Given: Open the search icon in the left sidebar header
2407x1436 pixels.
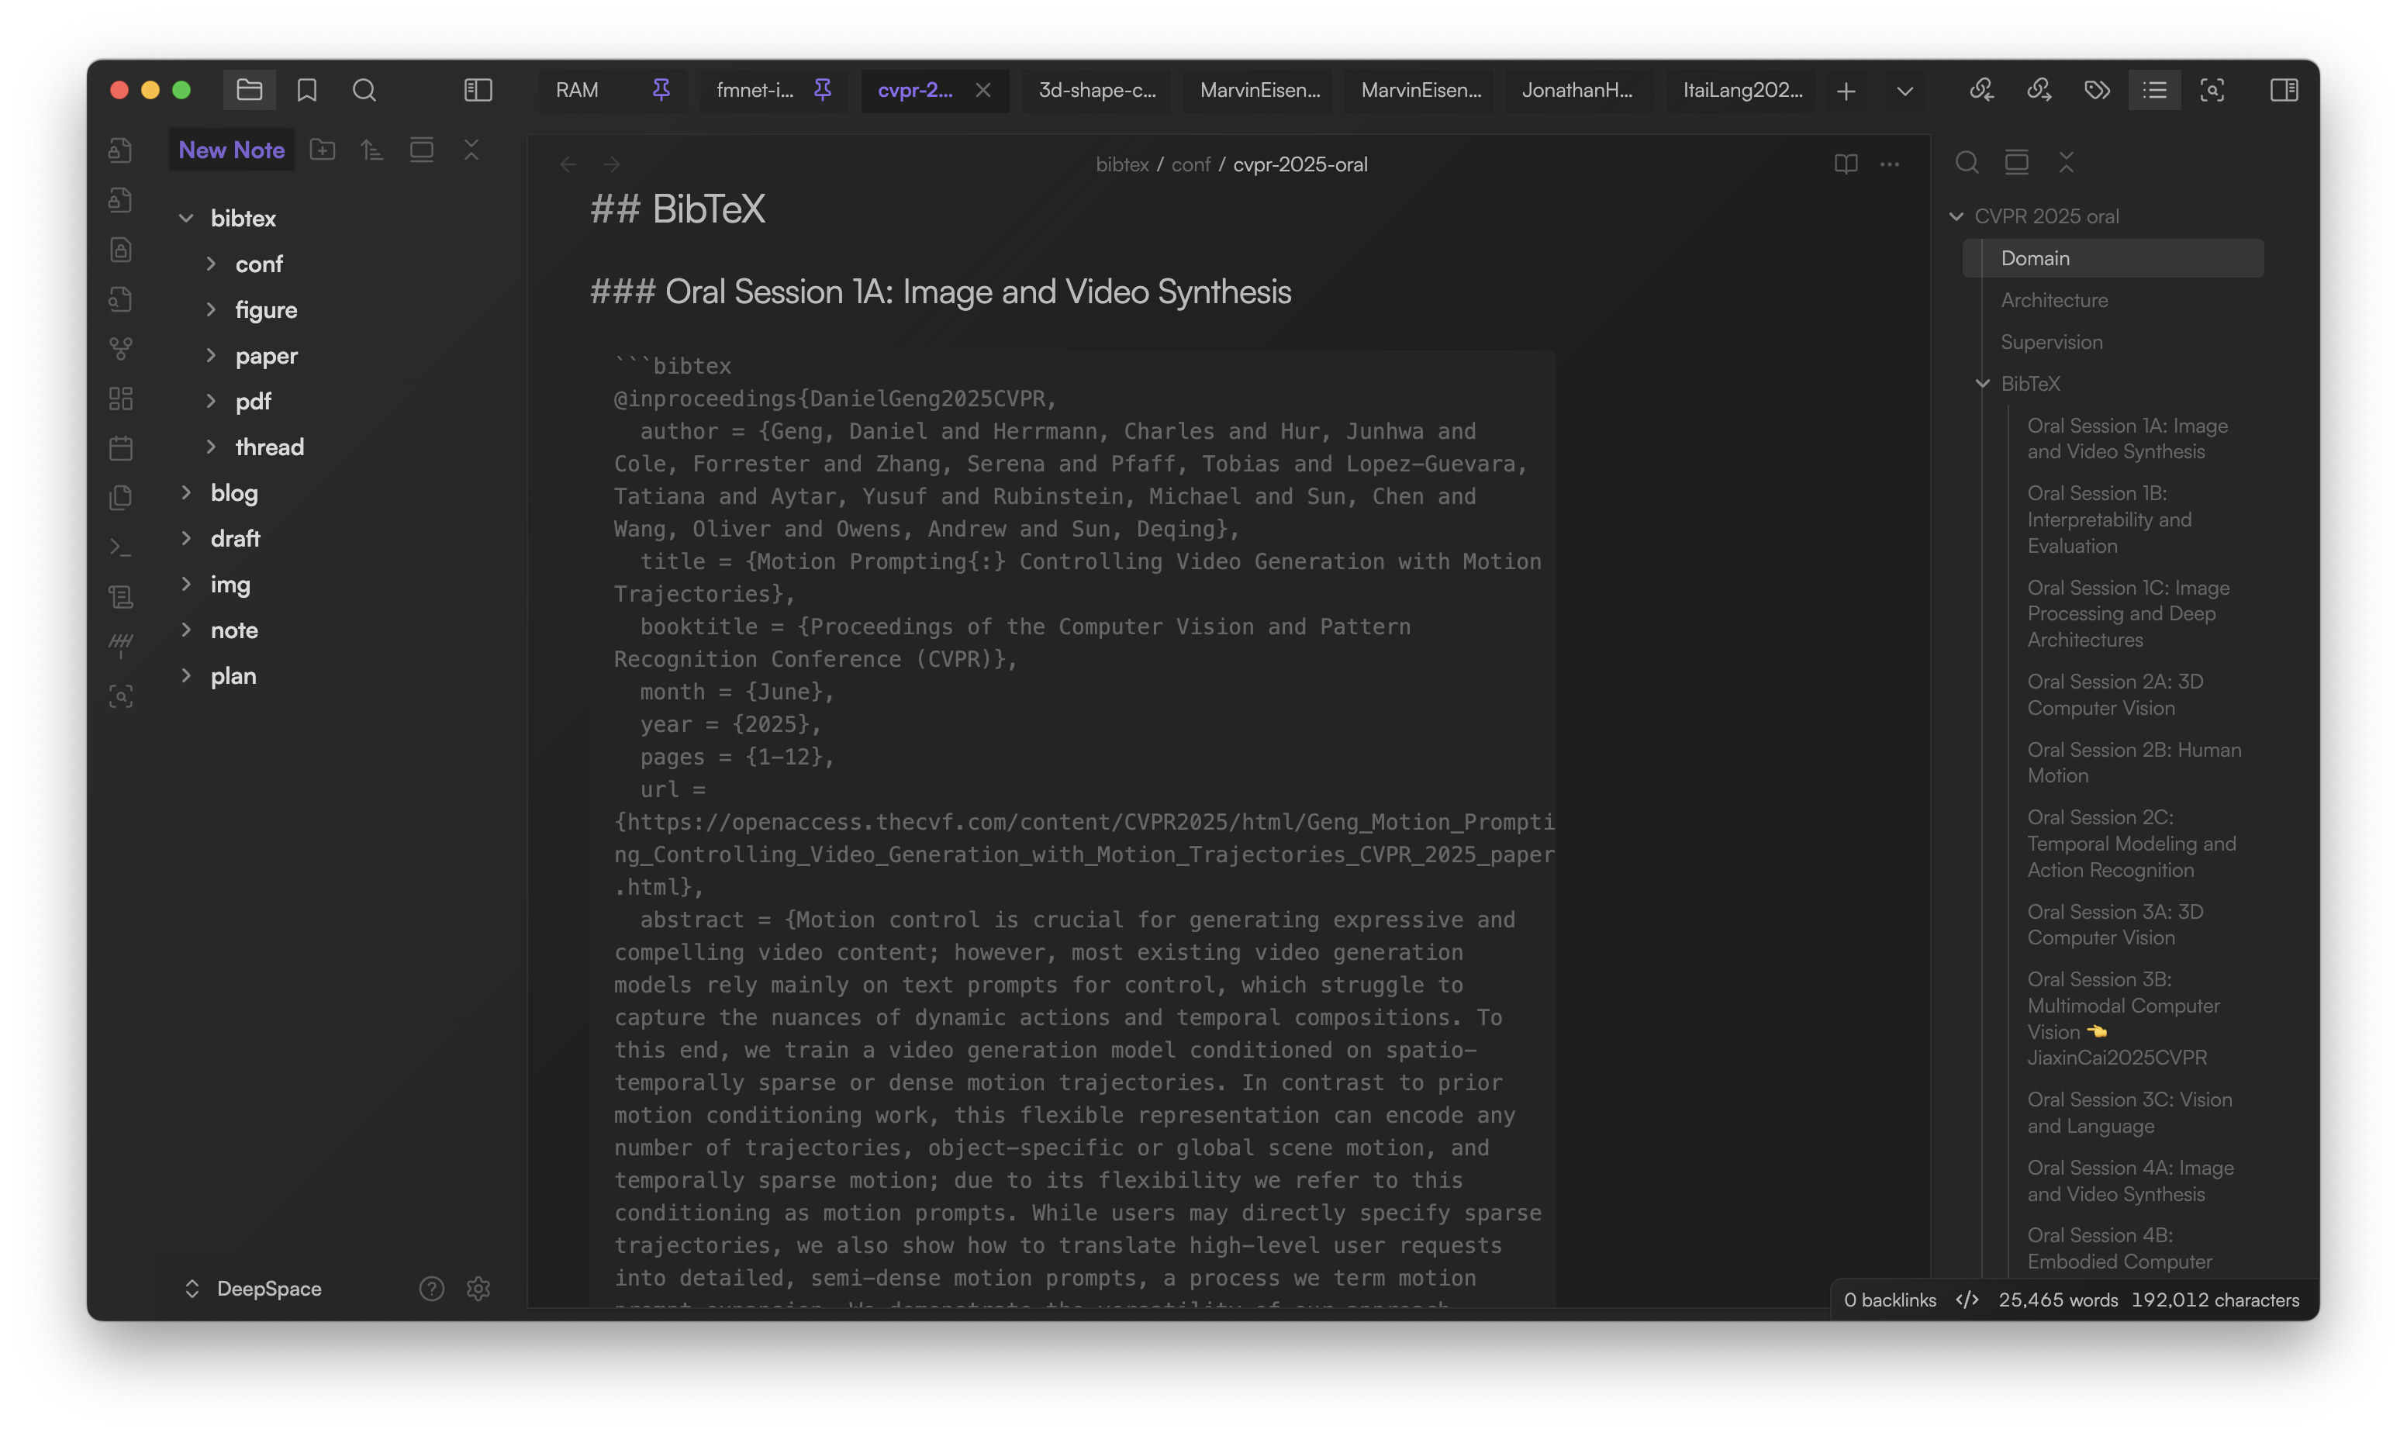Looking at the screenshot, I should pos(364,90).
